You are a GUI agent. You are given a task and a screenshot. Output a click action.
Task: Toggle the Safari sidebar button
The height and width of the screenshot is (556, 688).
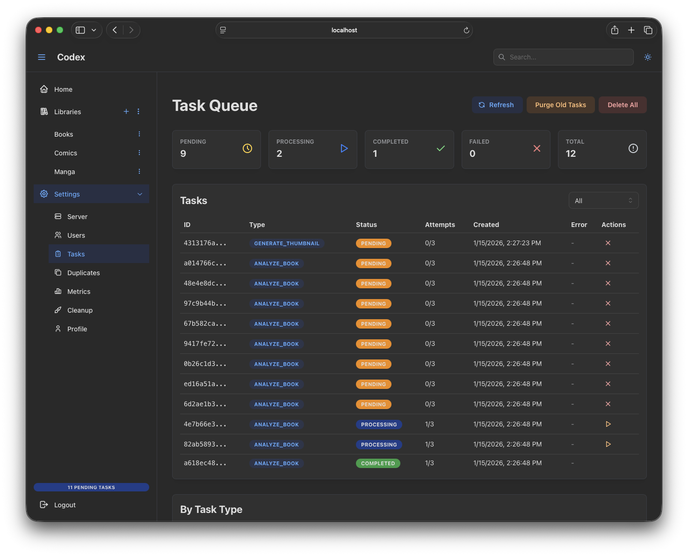pos(80,30)
